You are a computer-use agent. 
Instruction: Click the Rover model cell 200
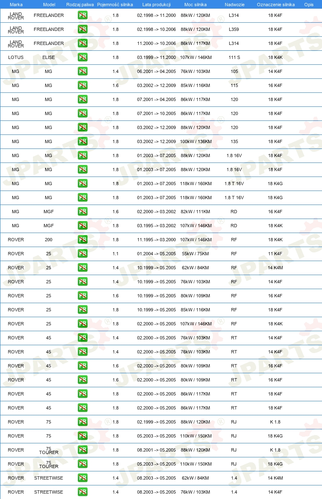click(49, 240)
